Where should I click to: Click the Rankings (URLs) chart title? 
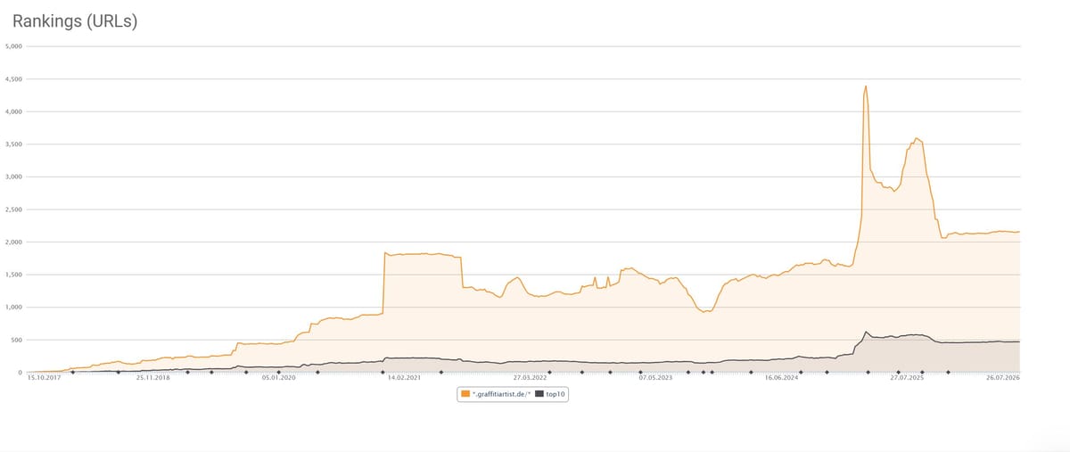[x=75, y=21]
